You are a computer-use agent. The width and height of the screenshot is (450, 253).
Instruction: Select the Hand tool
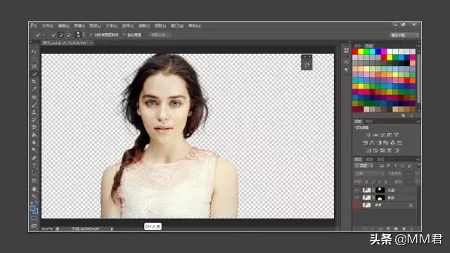[x=34, y=189]
